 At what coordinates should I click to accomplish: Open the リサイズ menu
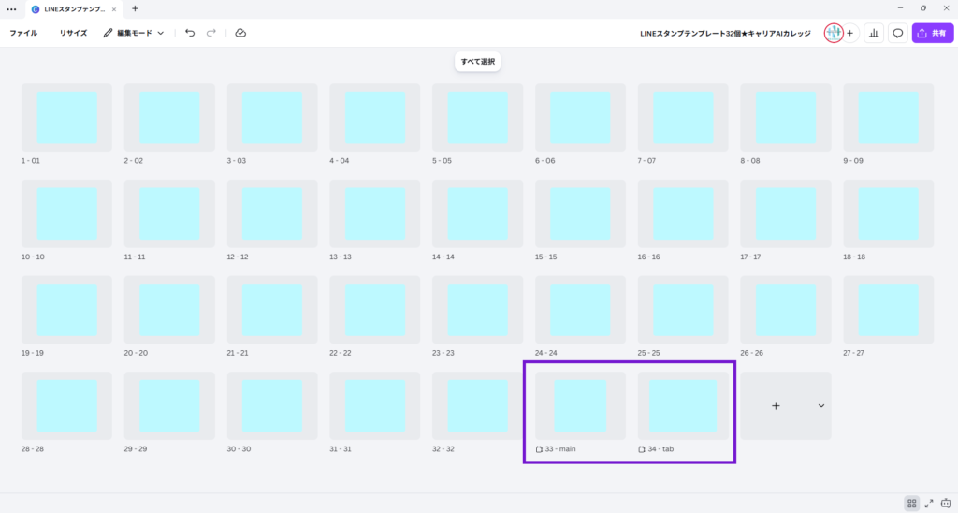(73, 33)
